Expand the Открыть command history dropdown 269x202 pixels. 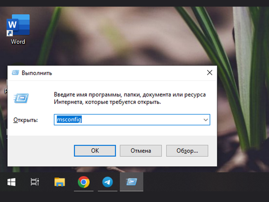pyautogui.click(x=206, y=120)
